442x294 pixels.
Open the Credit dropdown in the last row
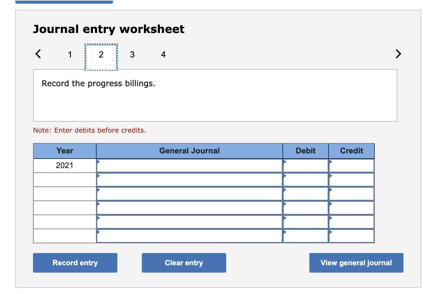click(x=331, y=232)
